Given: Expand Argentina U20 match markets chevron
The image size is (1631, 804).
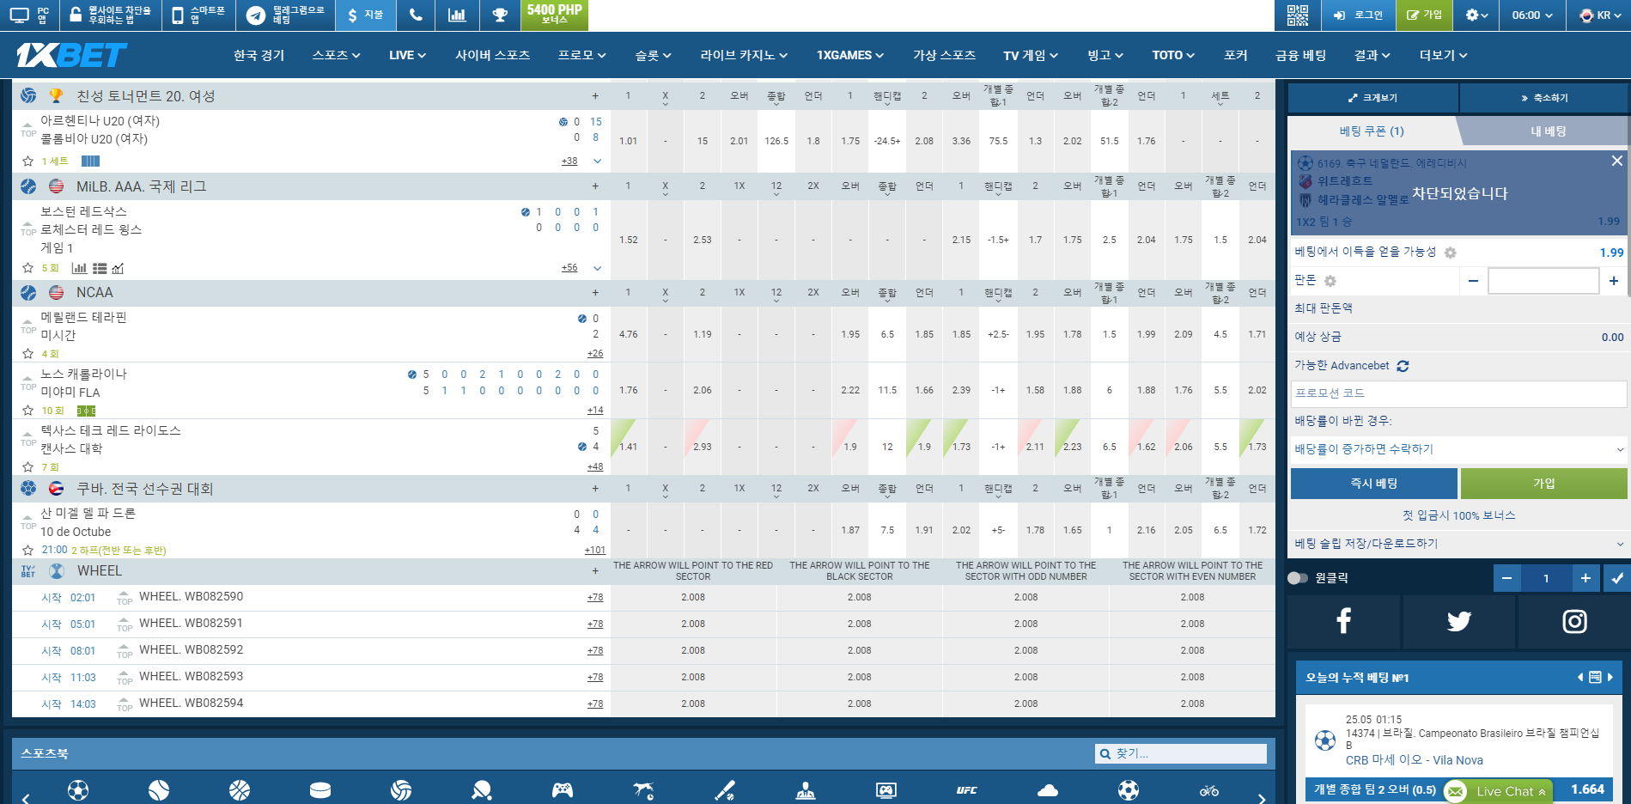Looking at the screenshot, I should click(597, 161).
